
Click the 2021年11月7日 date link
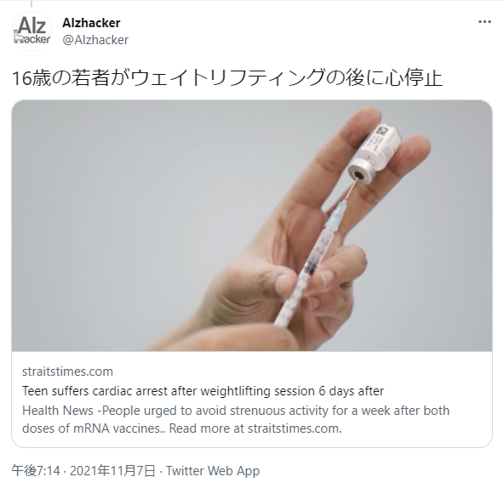point(112,471)
